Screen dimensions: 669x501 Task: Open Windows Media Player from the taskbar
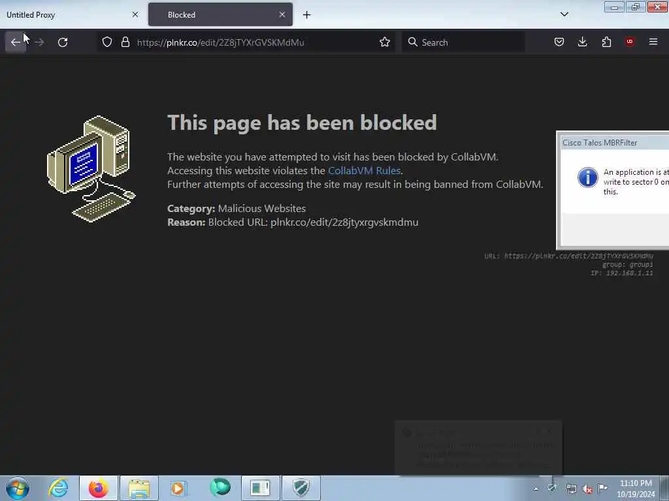(178, 488)
